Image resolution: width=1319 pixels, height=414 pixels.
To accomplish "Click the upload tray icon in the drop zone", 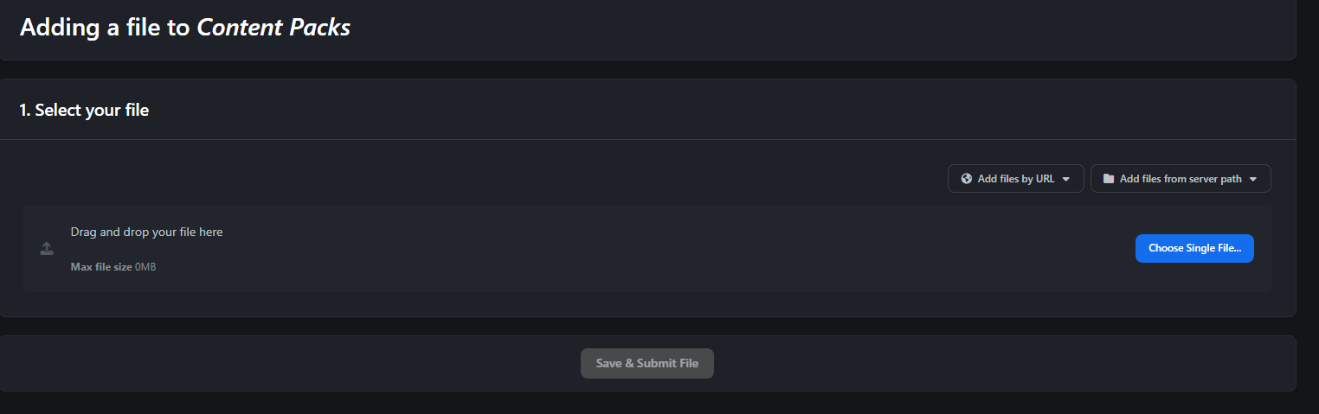I will pos(47,249).
